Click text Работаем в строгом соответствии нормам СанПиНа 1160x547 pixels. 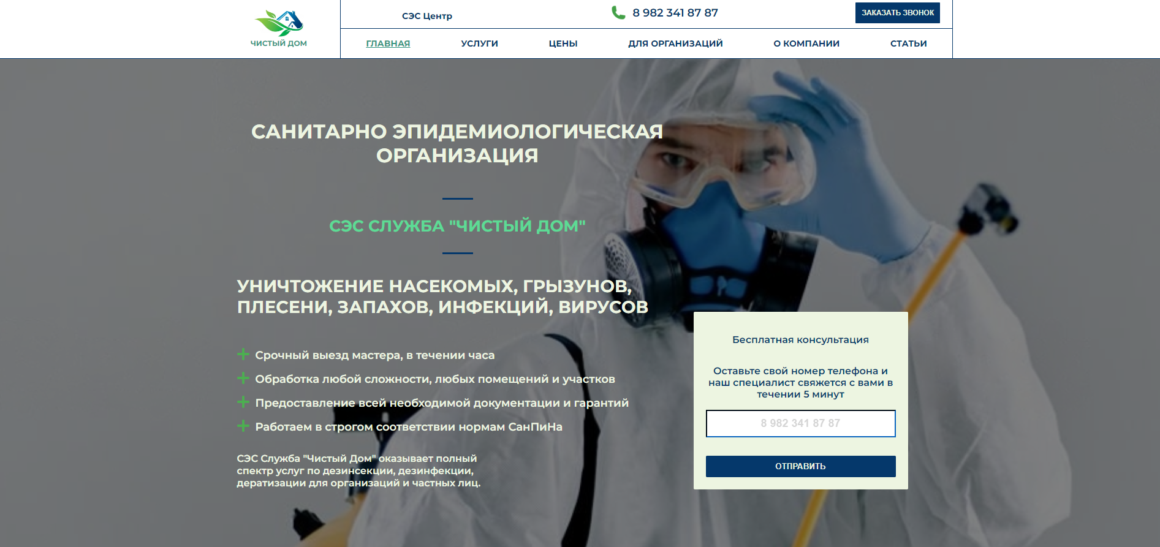coord(409,427)
